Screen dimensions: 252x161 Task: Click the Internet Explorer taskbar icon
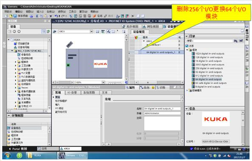tap(19, 155)
